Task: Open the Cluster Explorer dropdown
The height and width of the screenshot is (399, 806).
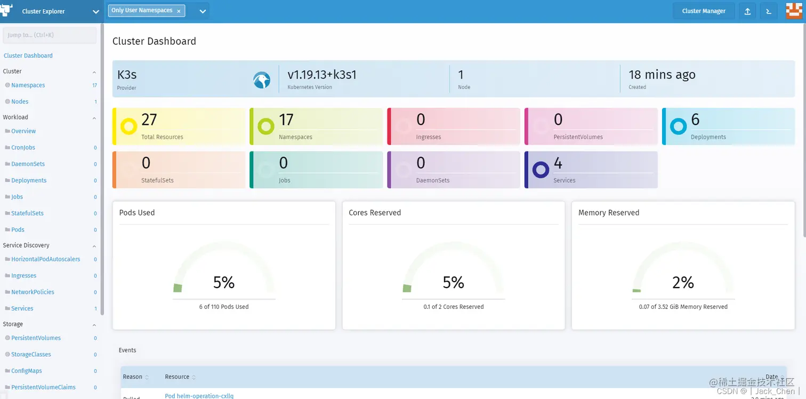Action: 96,12
